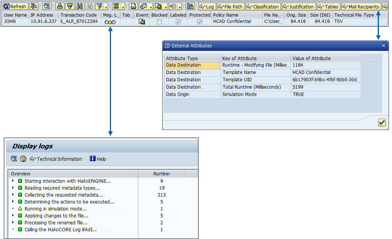Open the filter dropdown arrow
392x239 pixels.
click(106, 7)
